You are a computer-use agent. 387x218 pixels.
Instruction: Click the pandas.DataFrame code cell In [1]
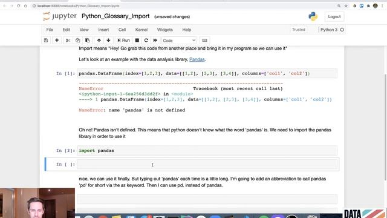207,73
